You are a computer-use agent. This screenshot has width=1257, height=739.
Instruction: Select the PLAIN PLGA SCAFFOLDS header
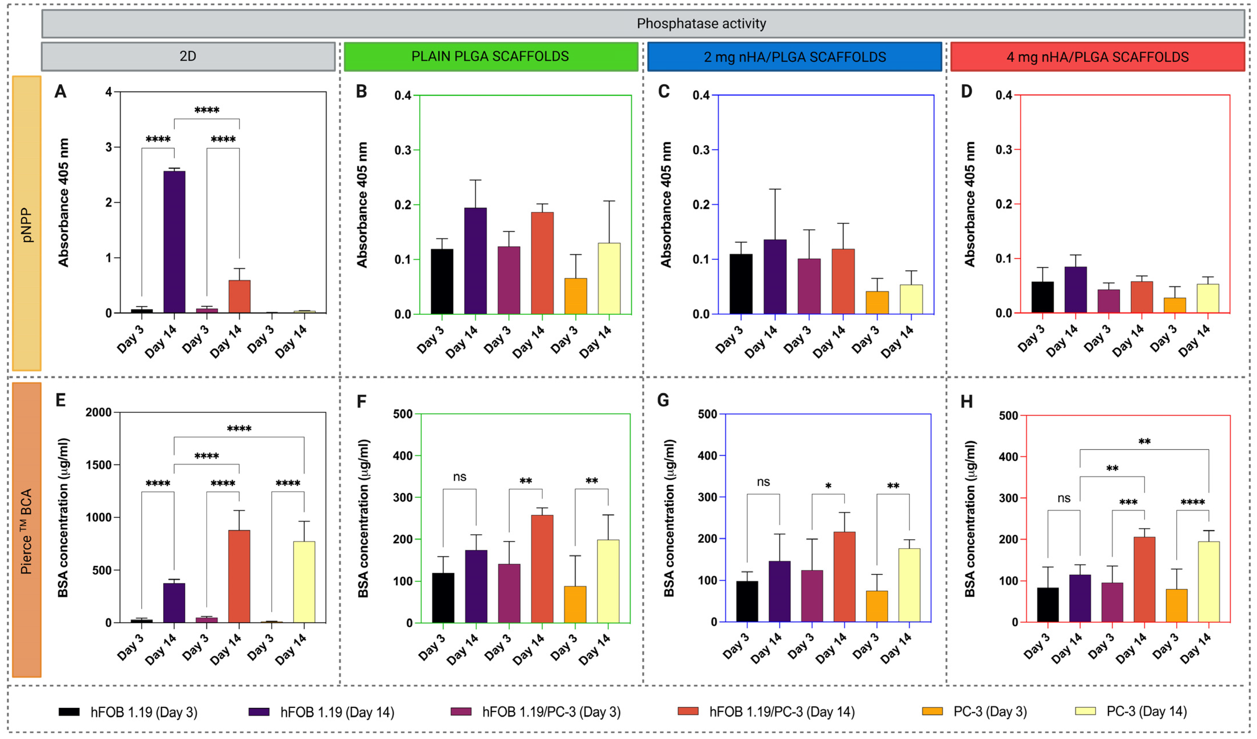tap(491, 56)
